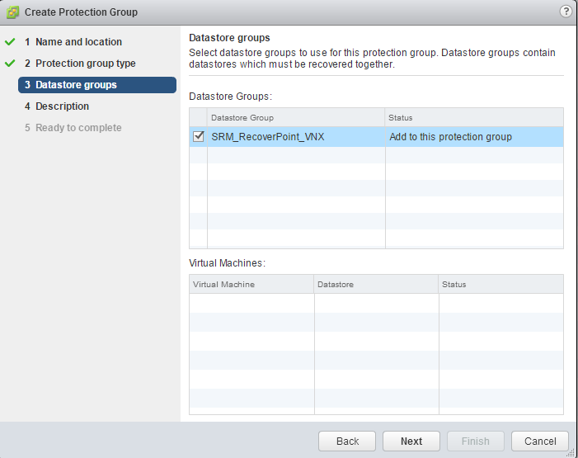Viewport: 578px width, 458px height.
Task: Select the SRM_RecoverPoint_VNX row name
Action: [x=268, y=137]
